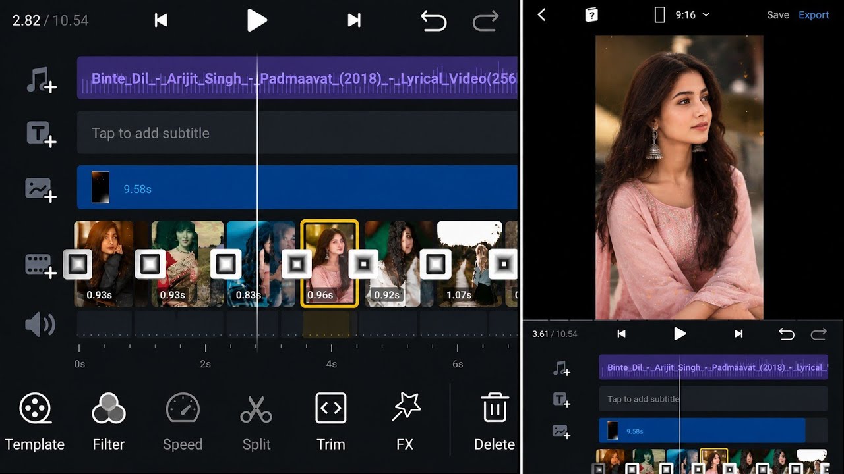Click the 4s mark on the timeline ruler
844x474 pixels.
pos(332,363)
